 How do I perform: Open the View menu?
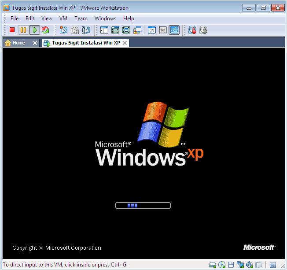(x=47, y=18)
